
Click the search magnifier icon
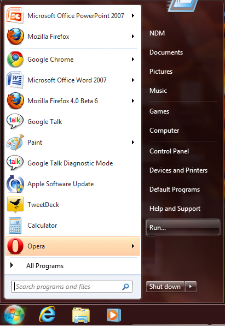click(125, 287)
